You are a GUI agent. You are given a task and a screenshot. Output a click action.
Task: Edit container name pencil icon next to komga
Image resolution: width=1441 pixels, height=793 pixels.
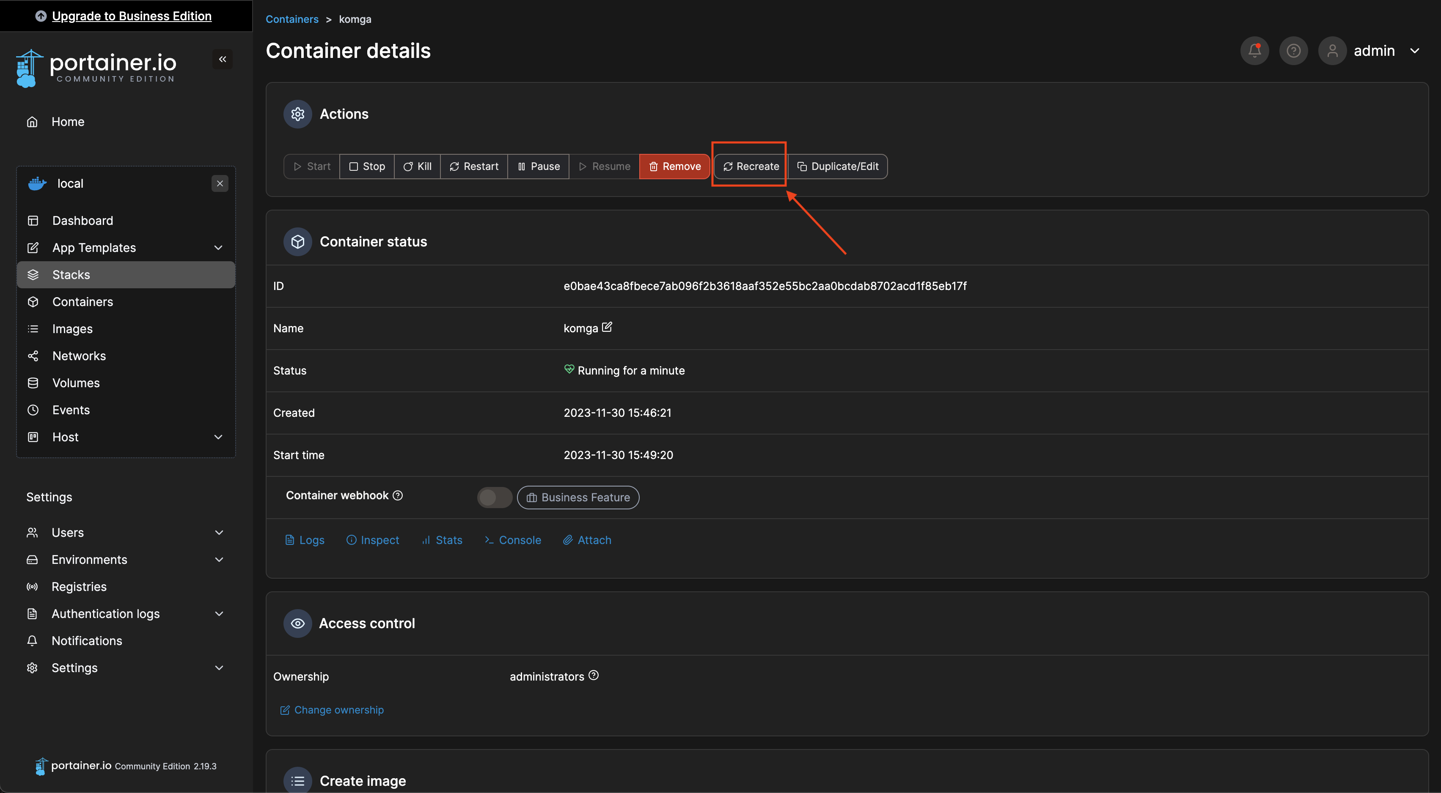tap(607, 327)
